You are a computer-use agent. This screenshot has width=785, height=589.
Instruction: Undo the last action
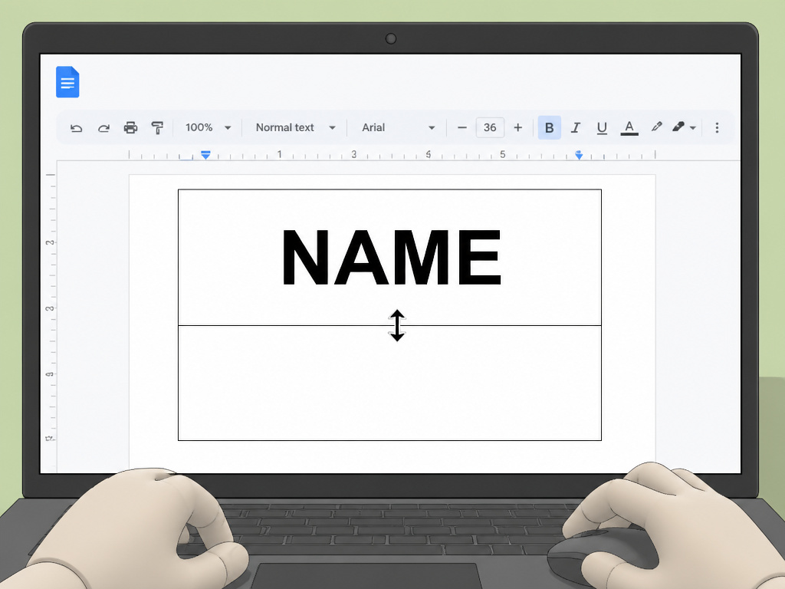76,128
